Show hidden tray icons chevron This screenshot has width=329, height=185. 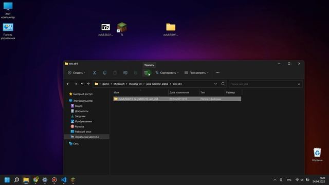point(275,180)
